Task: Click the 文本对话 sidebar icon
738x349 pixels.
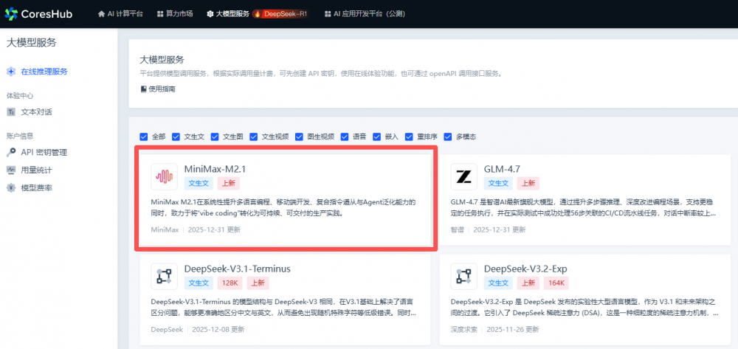Action: coord(11,112)
